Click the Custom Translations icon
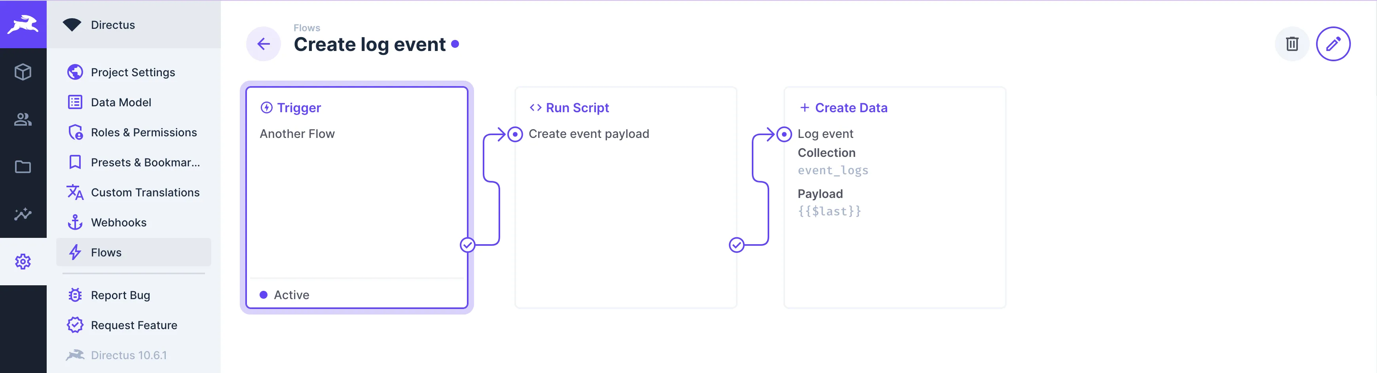This screenshot has height=373, width=1377. click(75, 192)
